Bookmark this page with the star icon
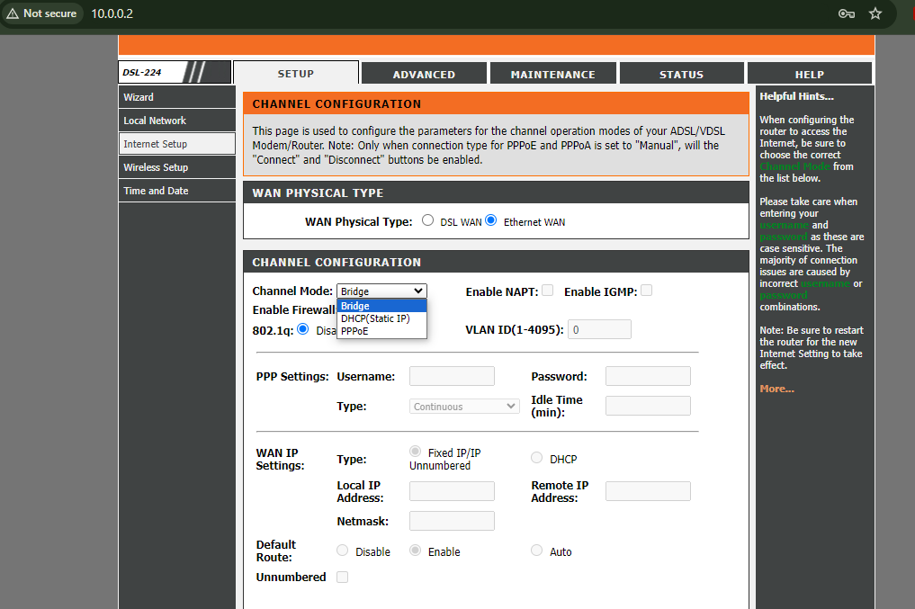Image resolution: width=915 pixels, height=609 pixels. (x=875, y=13)
